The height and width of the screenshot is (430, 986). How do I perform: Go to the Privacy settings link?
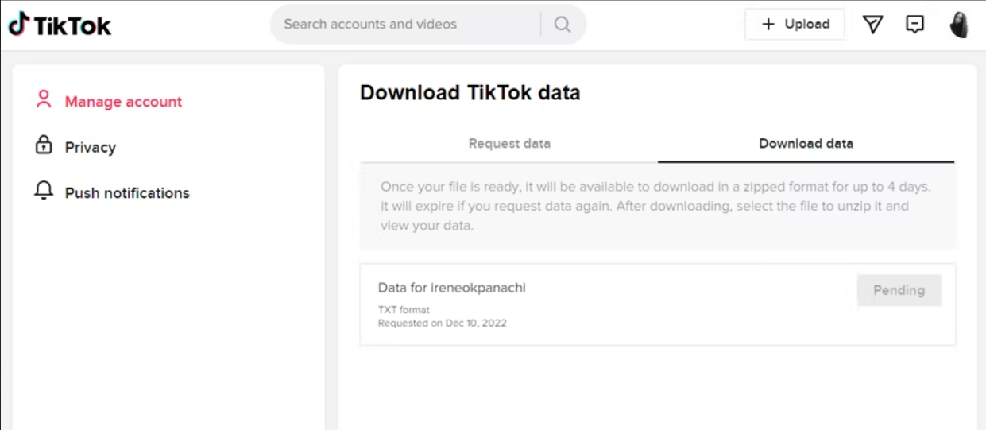coord(91,148)
